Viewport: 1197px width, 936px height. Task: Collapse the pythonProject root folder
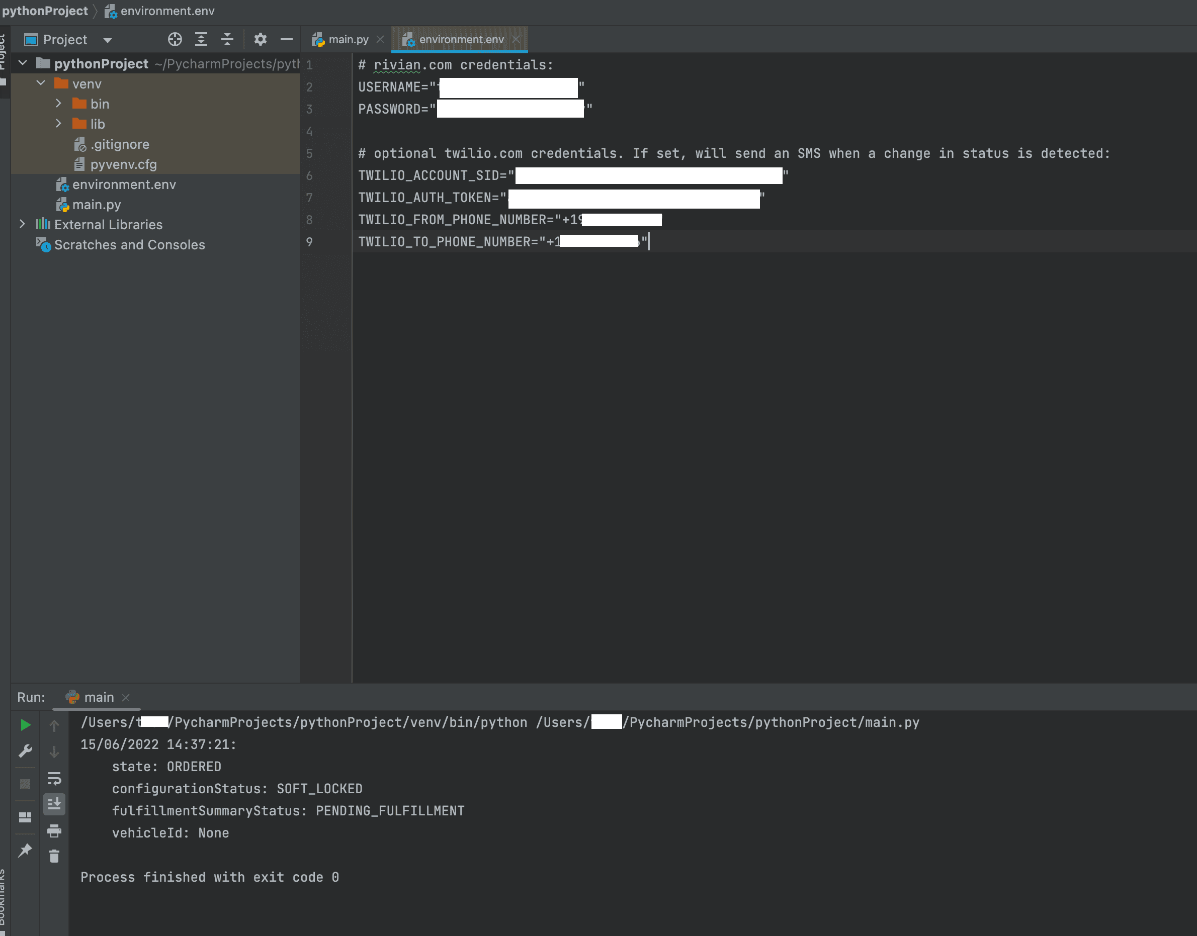tap(23, 63)
